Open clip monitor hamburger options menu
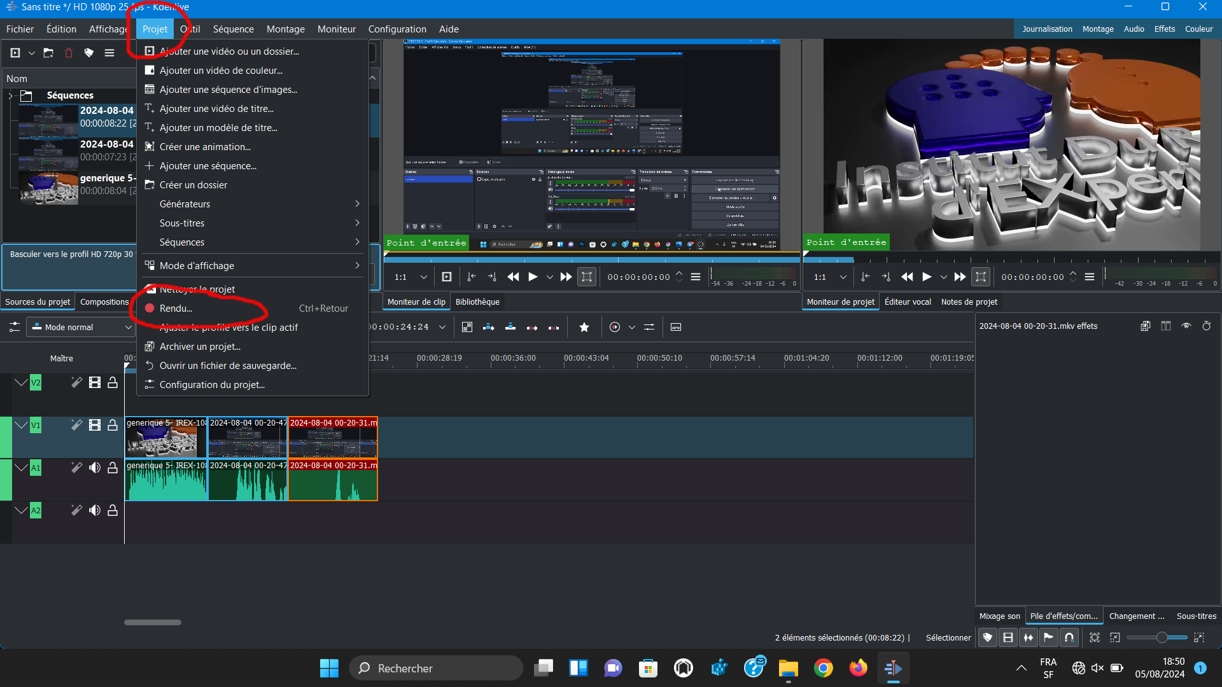 click(x=696, y=277)
